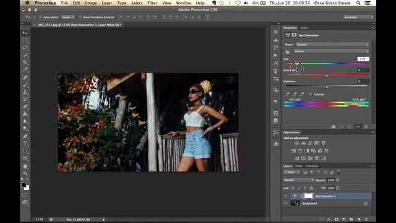Enable the Colorize checkbox

[x=311, y=94]
